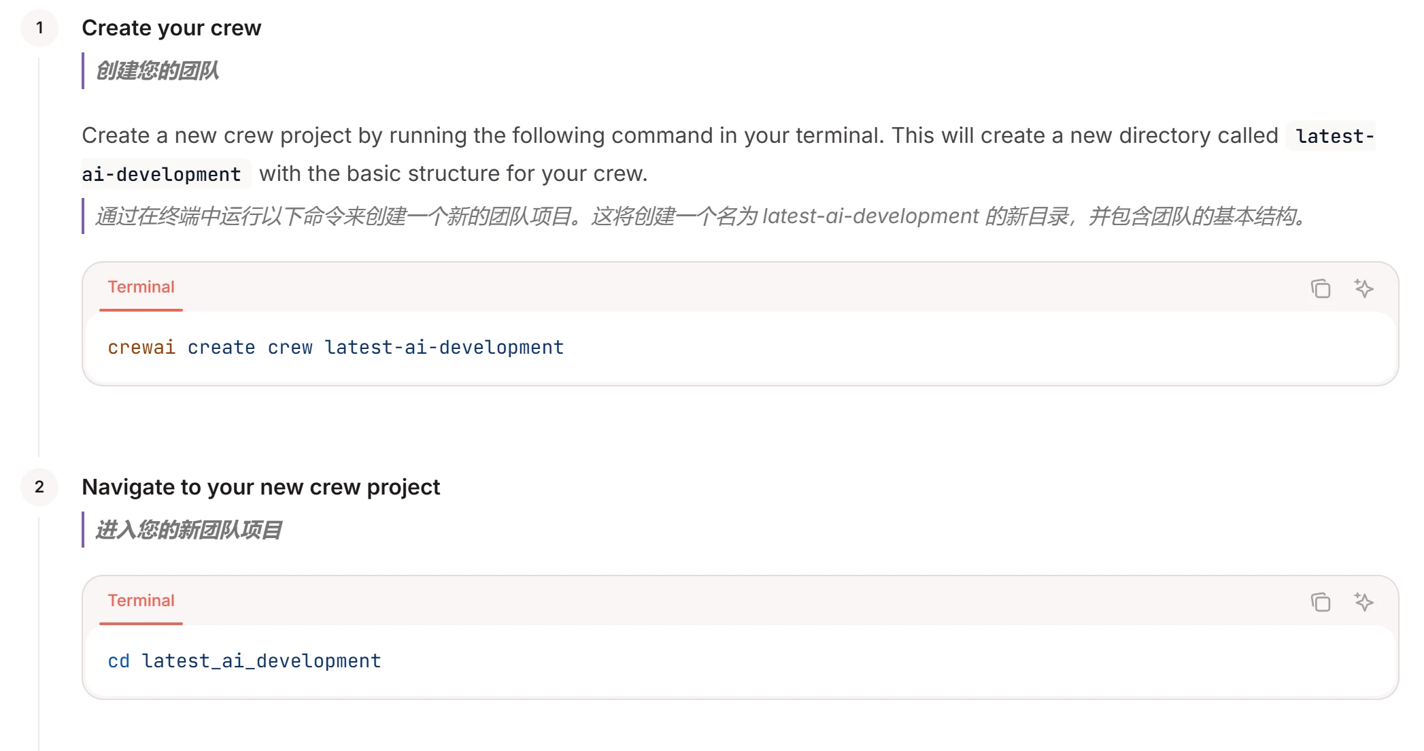Click 'Navigate to your new crew project' heading
Viewport: 1424px width, 751px height.
(261, 487)
